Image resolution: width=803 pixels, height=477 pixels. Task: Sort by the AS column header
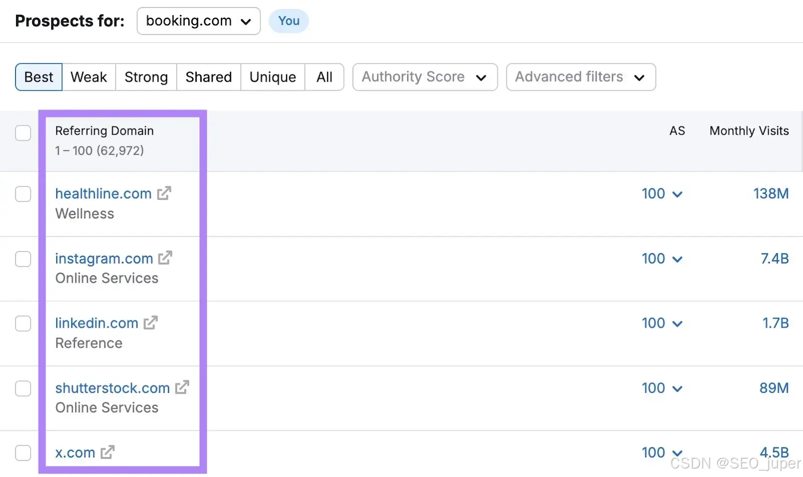click(677, 131)
